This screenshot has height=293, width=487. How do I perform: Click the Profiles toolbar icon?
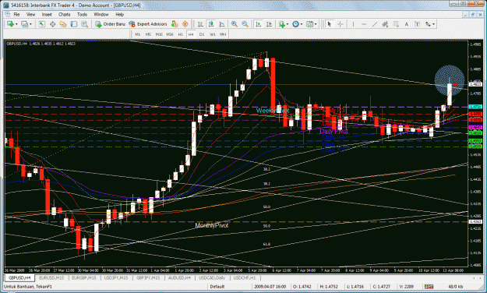[24, 24]
